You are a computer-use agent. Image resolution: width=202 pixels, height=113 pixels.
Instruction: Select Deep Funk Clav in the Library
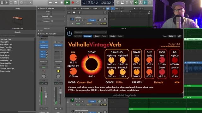17,47
